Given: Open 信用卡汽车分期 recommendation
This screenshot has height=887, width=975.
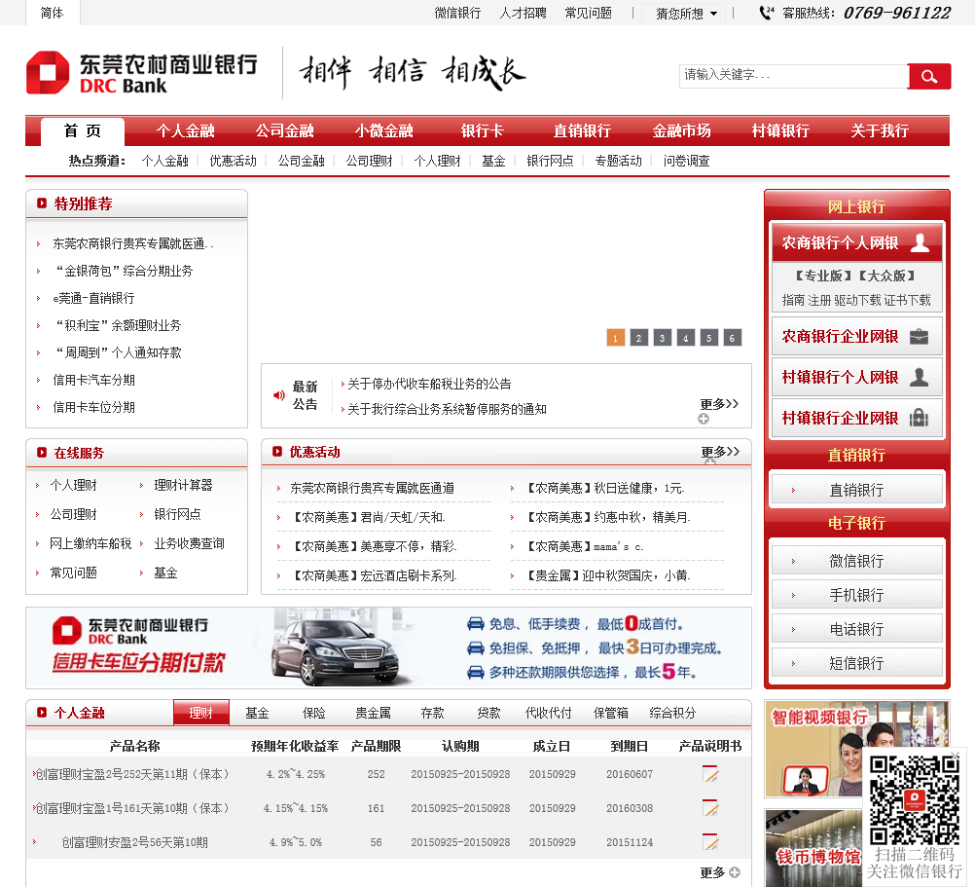Looking at the screenshot, I should (93, 380).
